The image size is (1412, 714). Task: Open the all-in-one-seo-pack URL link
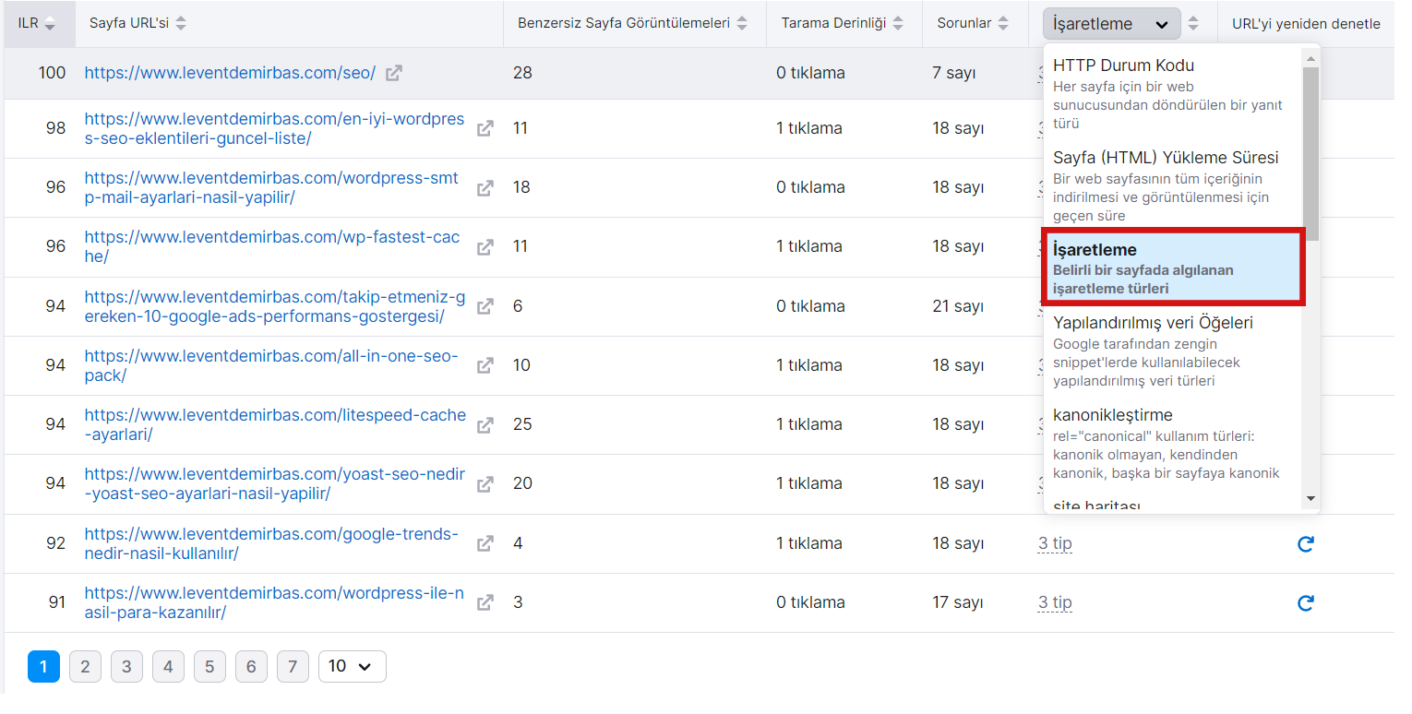click(x=271, y=365)
